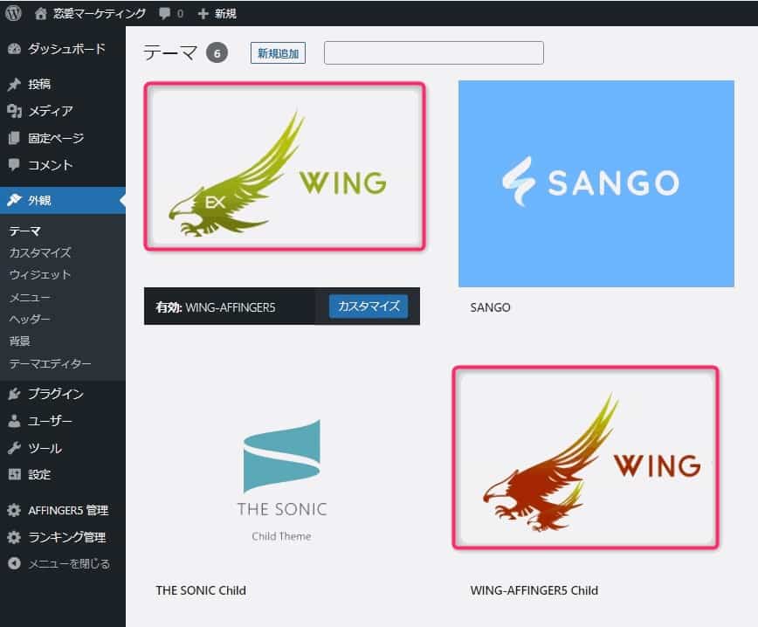This screenshot has width=758, height=627.
Task: Click the 固定ページ pages icon
Action: tap(15, 138)
